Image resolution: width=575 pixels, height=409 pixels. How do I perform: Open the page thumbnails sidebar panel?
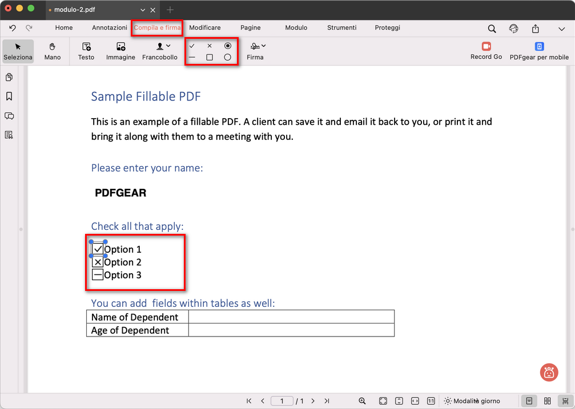click(x=9, y=77)
